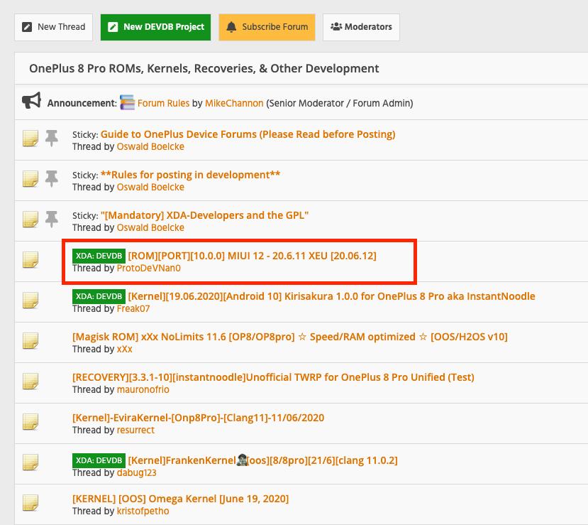View xXx author profile
Screen dimensions: 588x525
125,350
